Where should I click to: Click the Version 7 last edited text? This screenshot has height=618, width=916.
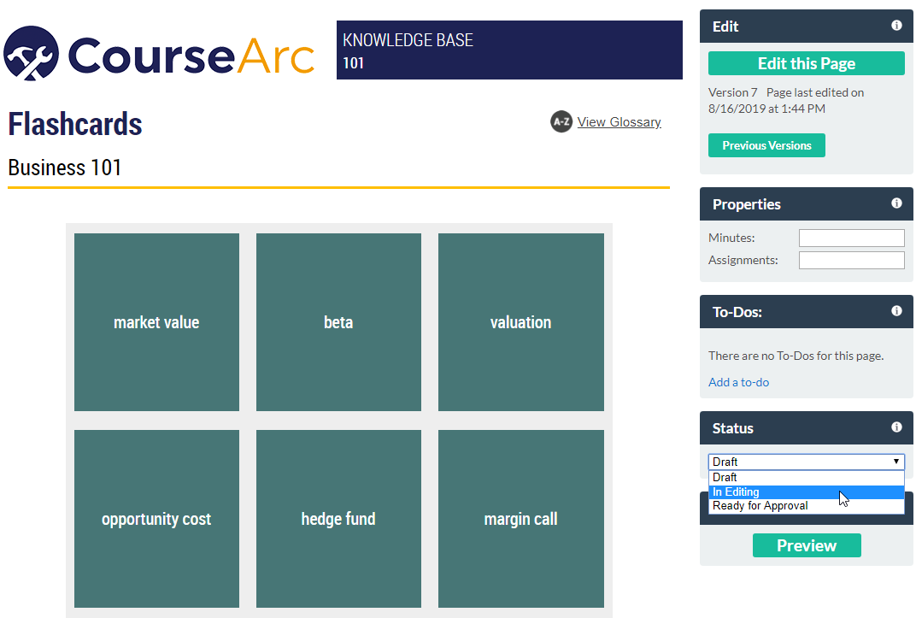(x=786, y=101)
